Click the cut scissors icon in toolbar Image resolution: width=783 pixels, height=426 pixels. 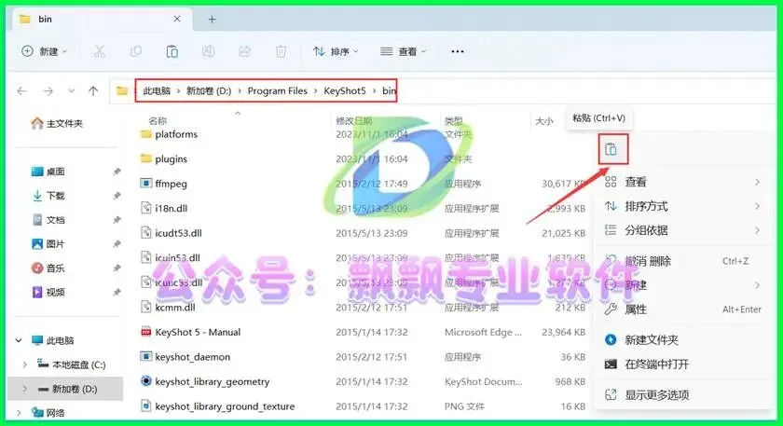(x=100, y=51)
